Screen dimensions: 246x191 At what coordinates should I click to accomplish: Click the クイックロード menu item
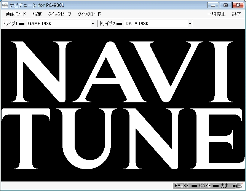pos(89,14)
